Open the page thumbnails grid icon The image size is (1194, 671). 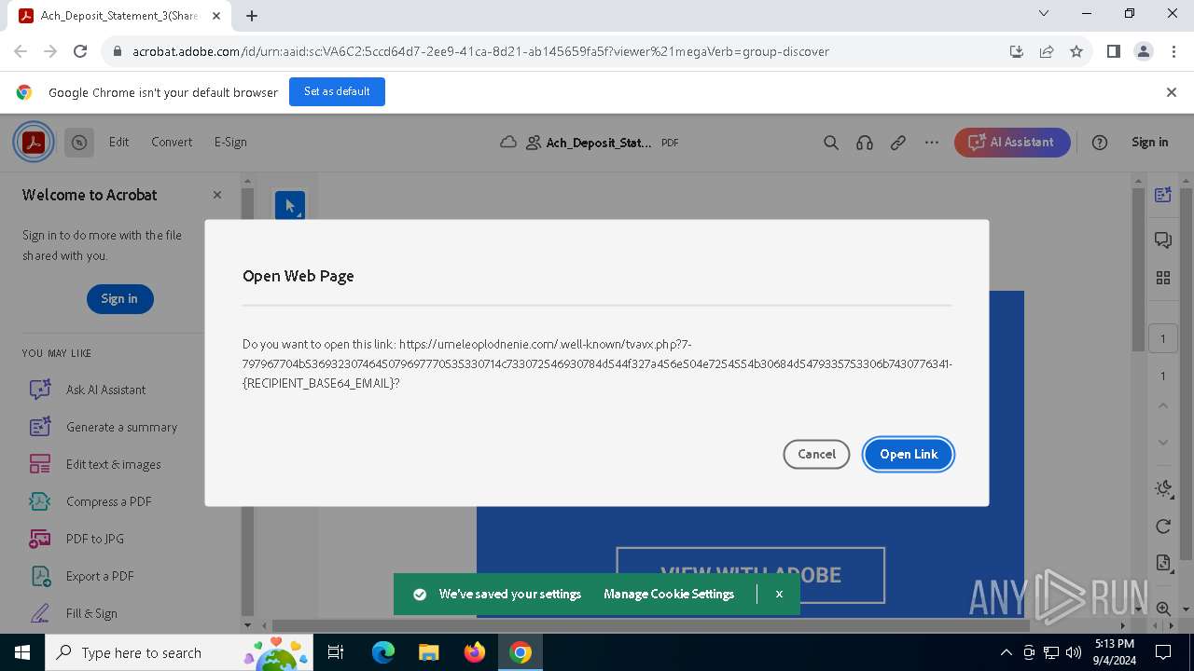(x=1163, y=278)
